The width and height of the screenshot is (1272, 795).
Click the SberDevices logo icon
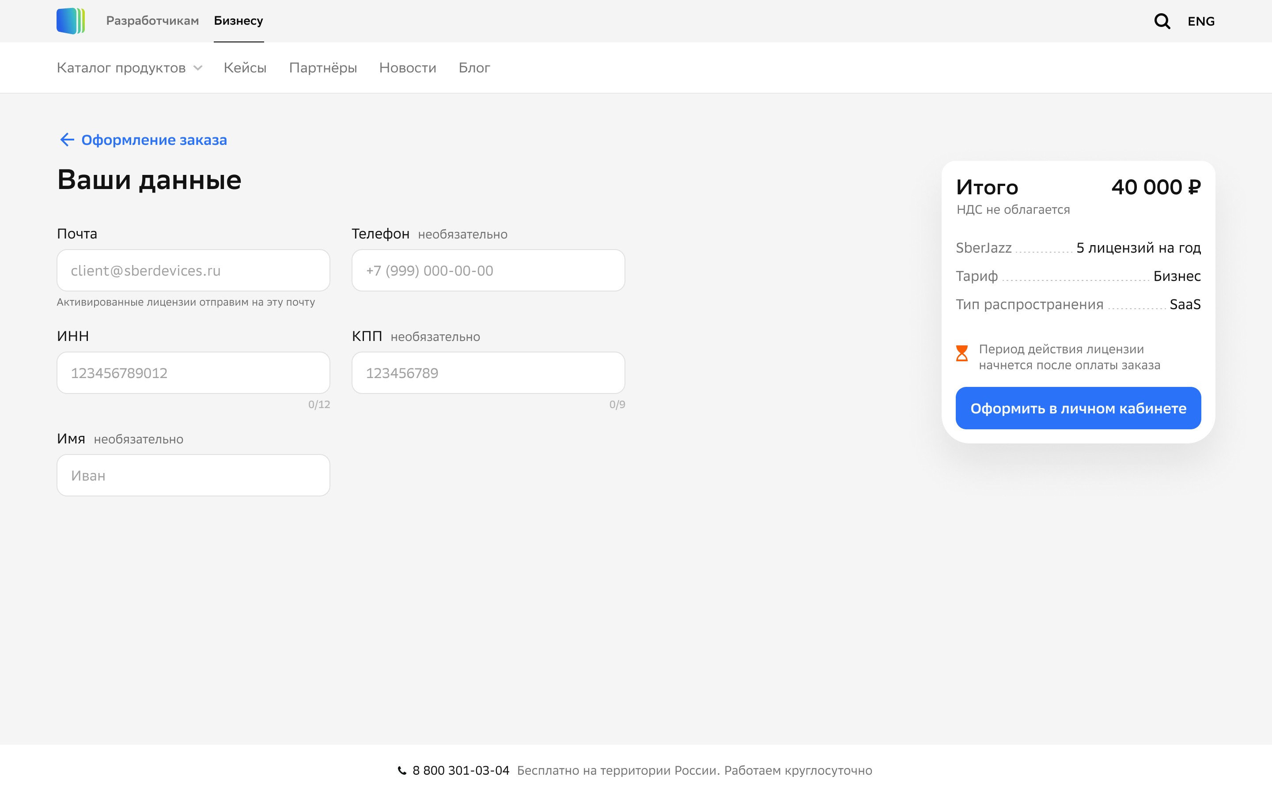coord(70,21)
